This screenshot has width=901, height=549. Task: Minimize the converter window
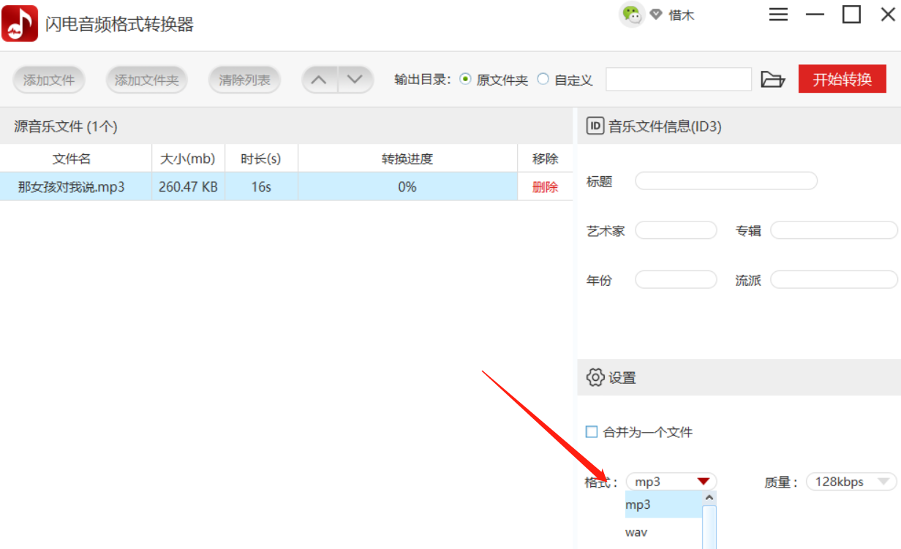[815, 14]
